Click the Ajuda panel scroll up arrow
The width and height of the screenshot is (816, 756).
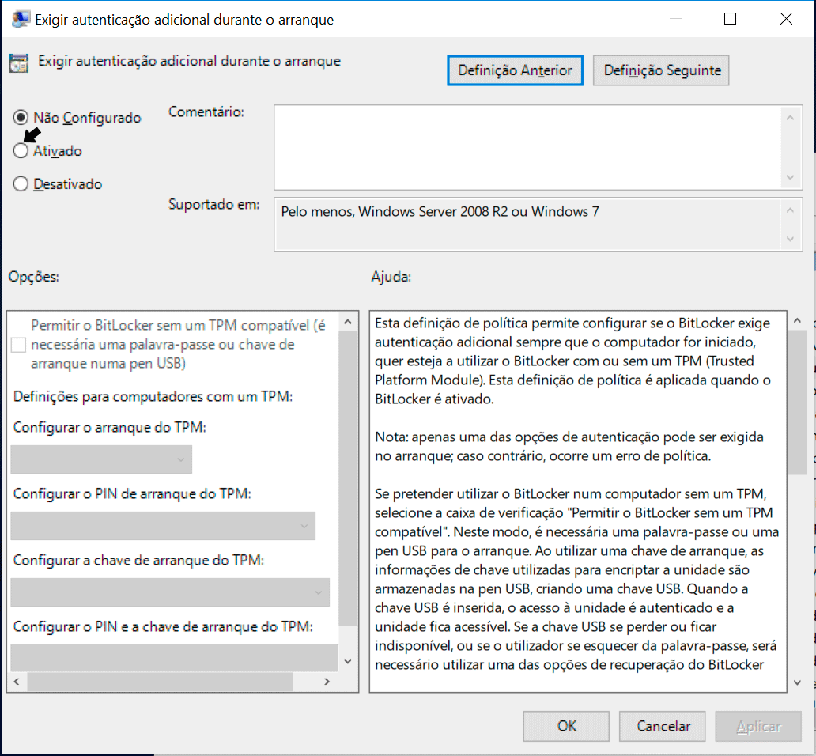tap(797, 321)
